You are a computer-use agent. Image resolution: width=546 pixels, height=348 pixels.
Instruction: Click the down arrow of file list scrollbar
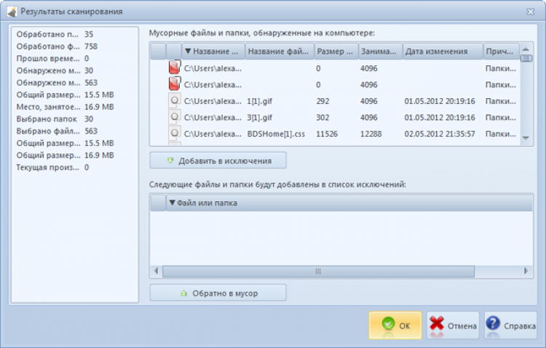click(526, 138)
